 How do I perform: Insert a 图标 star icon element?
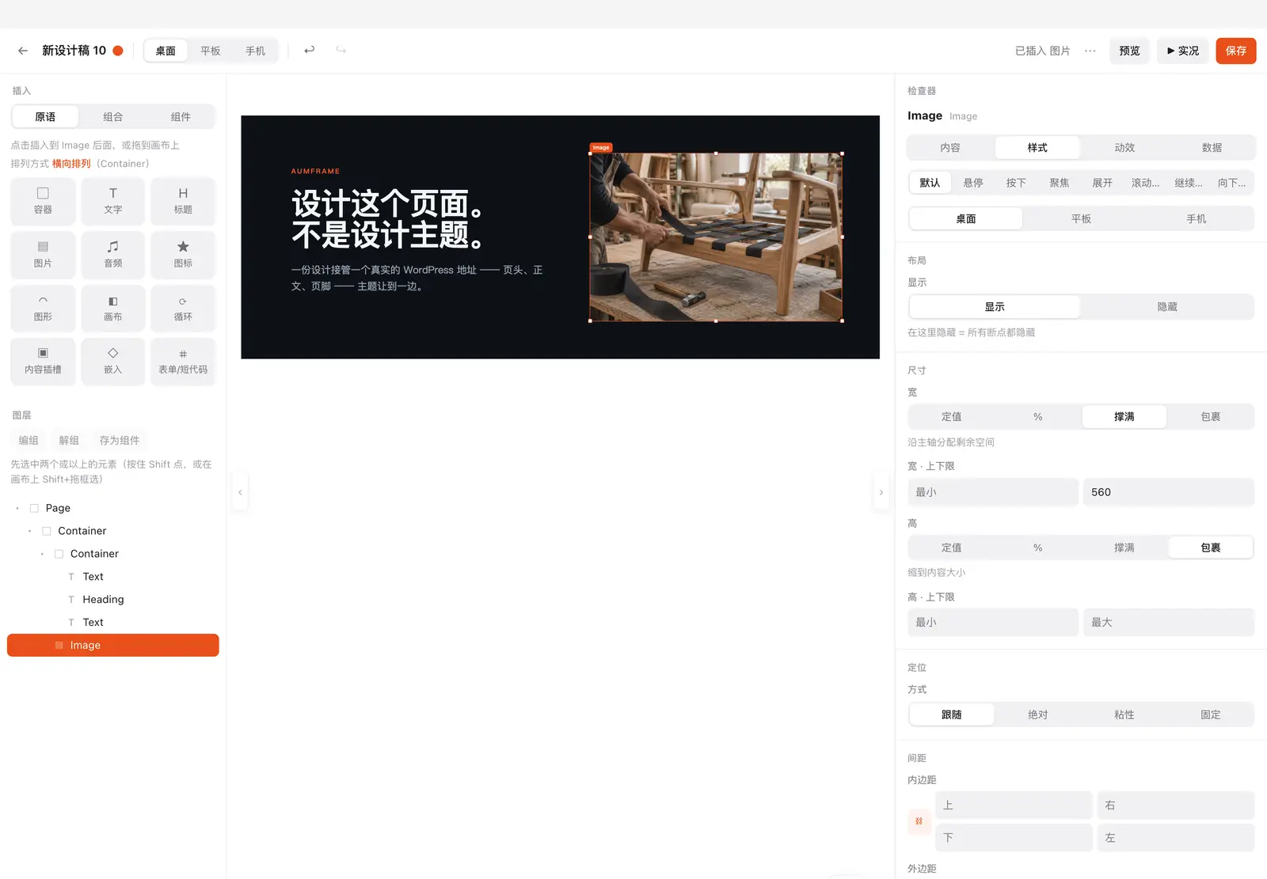point(183,255)
